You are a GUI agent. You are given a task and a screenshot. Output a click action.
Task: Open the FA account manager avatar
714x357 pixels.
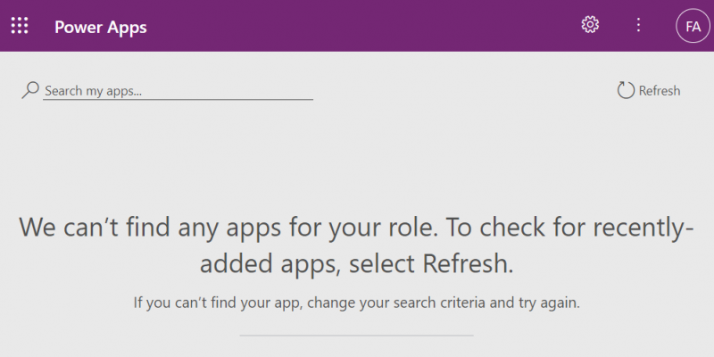pyautogui.click(x=693, y=26)
